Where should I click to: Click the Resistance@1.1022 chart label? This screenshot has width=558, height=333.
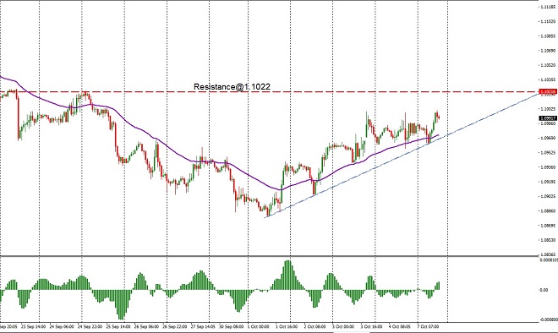tap(232, 86)
